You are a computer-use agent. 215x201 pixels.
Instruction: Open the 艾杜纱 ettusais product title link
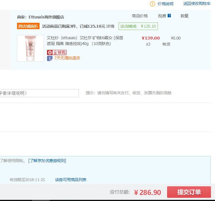tap(85, 41)
